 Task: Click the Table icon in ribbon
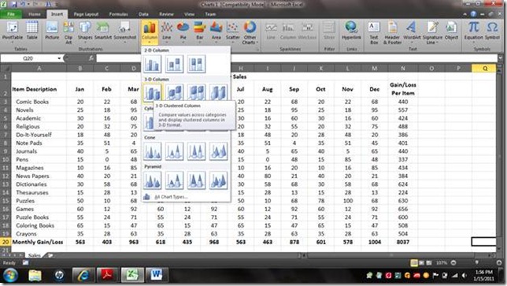pos(31,31)
